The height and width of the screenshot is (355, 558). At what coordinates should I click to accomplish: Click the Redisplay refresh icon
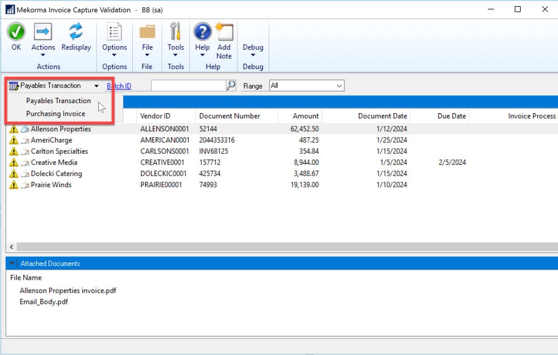(76, 32)
